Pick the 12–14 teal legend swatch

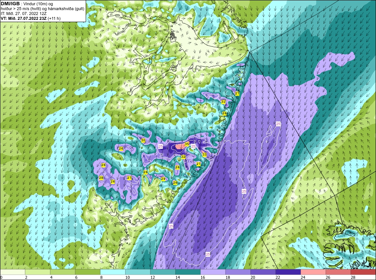coord(163,272)
